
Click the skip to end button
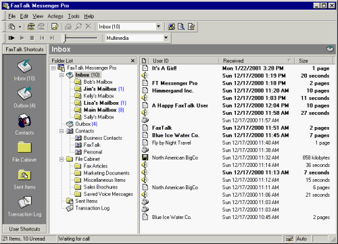52,38
